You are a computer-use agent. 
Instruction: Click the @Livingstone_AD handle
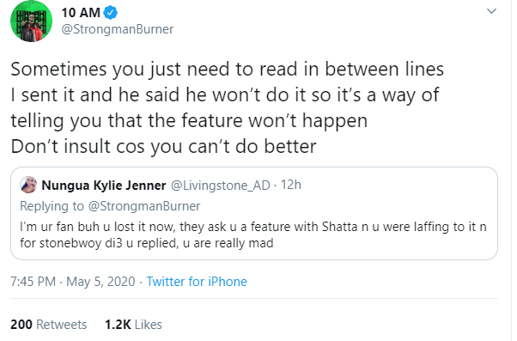tap(220, 186)
